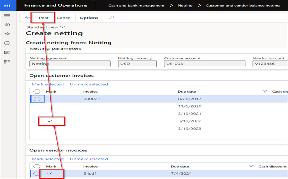Click the search magnifier in action bar
The image size is (288, 179).
click(x=112, y=18)
